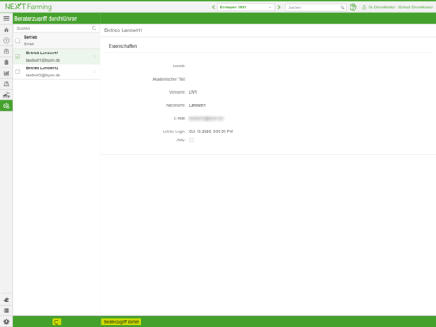
Task: Open the tractor machinery sidebar icon
Action: tap(7, 95)
